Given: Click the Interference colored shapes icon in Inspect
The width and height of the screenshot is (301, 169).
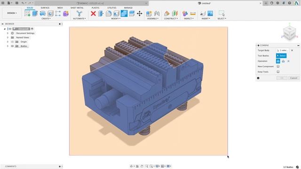Looking at the screenshot, I should [185, 14].
